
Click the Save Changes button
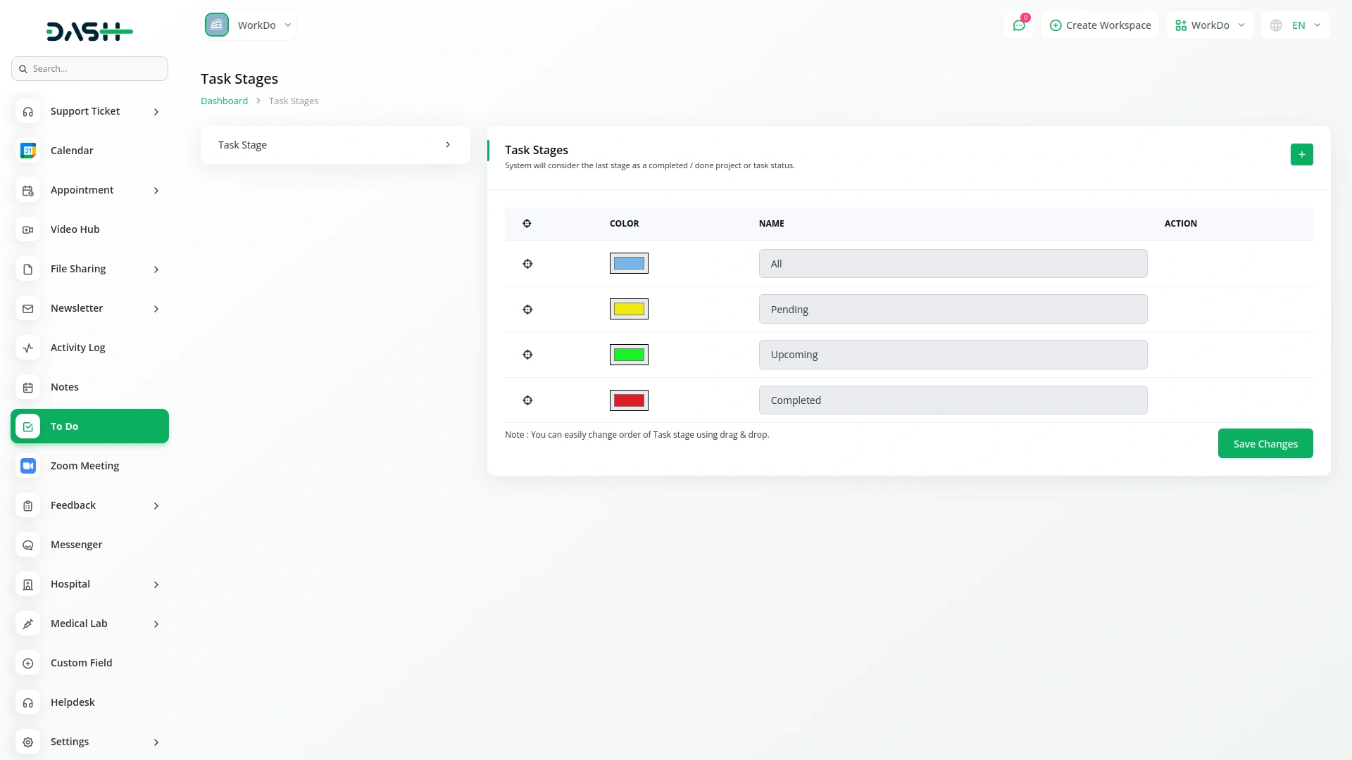(1265, 444)
